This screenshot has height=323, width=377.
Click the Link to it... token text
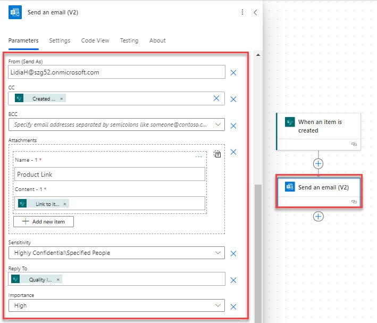(47, 204)
